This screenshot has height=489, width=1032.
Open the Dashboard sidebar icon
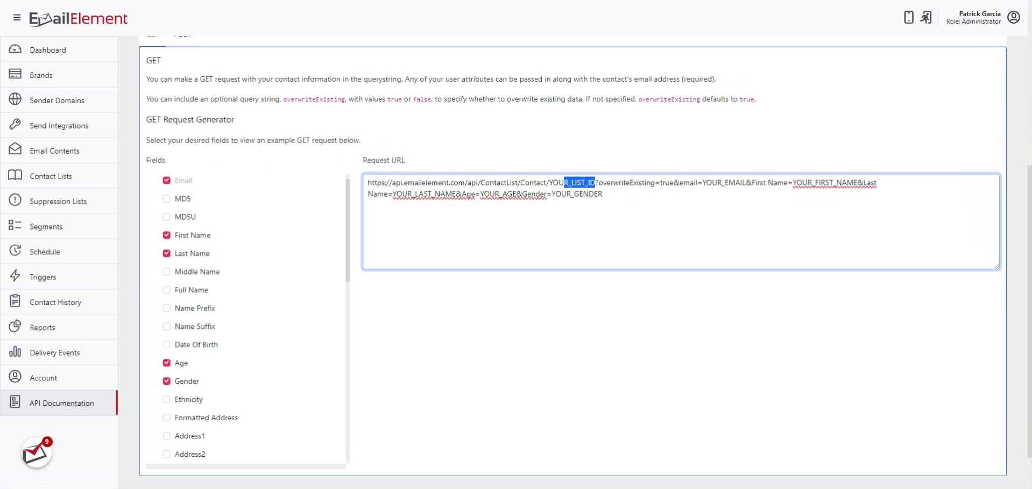pos(15,49)
